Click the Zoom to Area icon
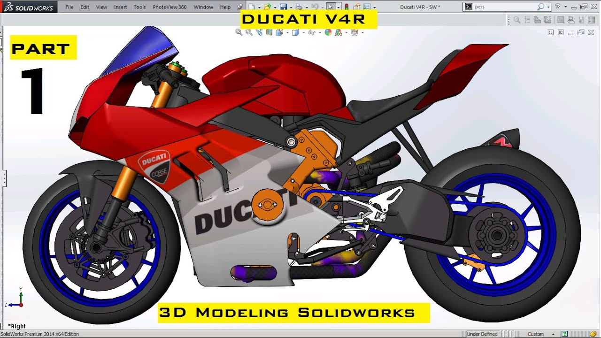This screenshot has width=601, height=338. [249, 32]
